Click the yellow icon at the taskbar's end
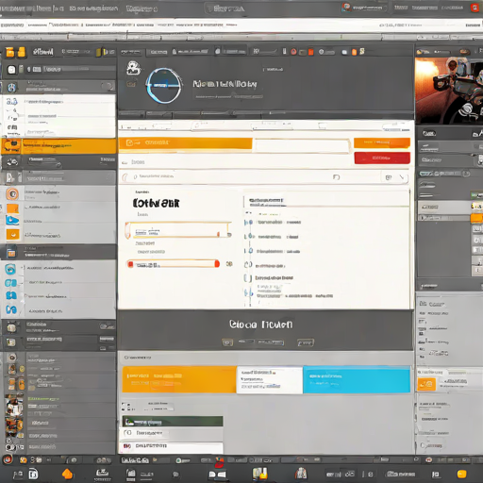 coord(461,474)
